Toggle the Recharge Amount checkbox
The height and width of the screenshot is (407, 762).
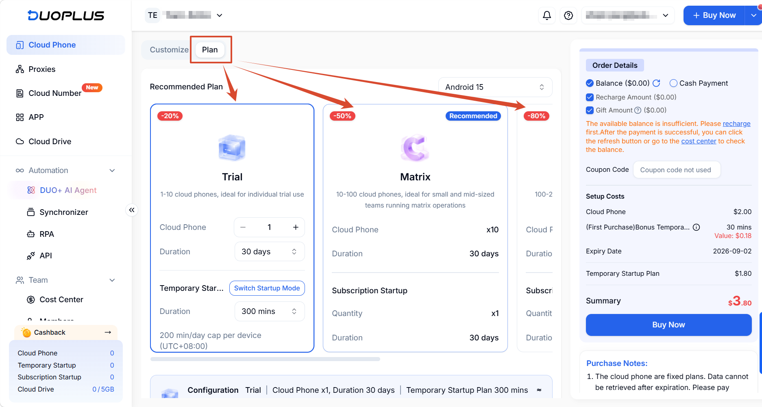click(x=590, y=97)
